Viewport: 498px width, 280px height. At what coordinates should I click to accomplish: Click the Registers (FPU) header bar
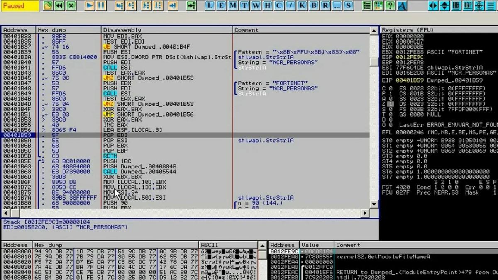pos(439,30)
